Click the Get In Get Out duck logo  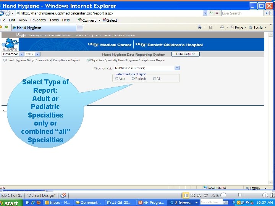pyautogui.click(x=10, y=44)
